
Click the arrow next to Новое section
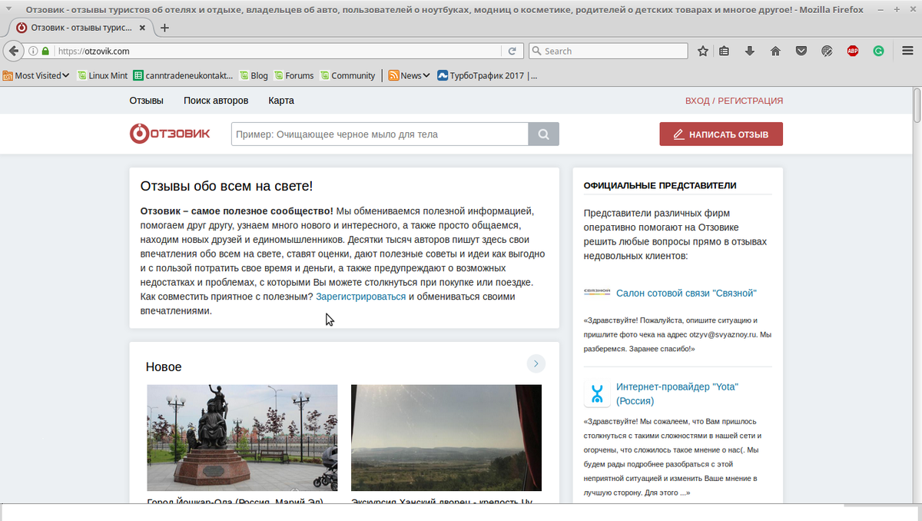[536, 363]
